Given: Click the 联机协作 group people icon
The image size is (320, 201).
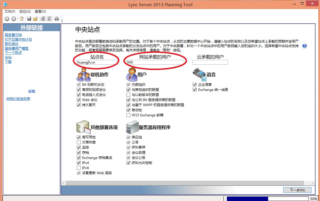Looking at the screenshot, I should [x=84, y=75].
